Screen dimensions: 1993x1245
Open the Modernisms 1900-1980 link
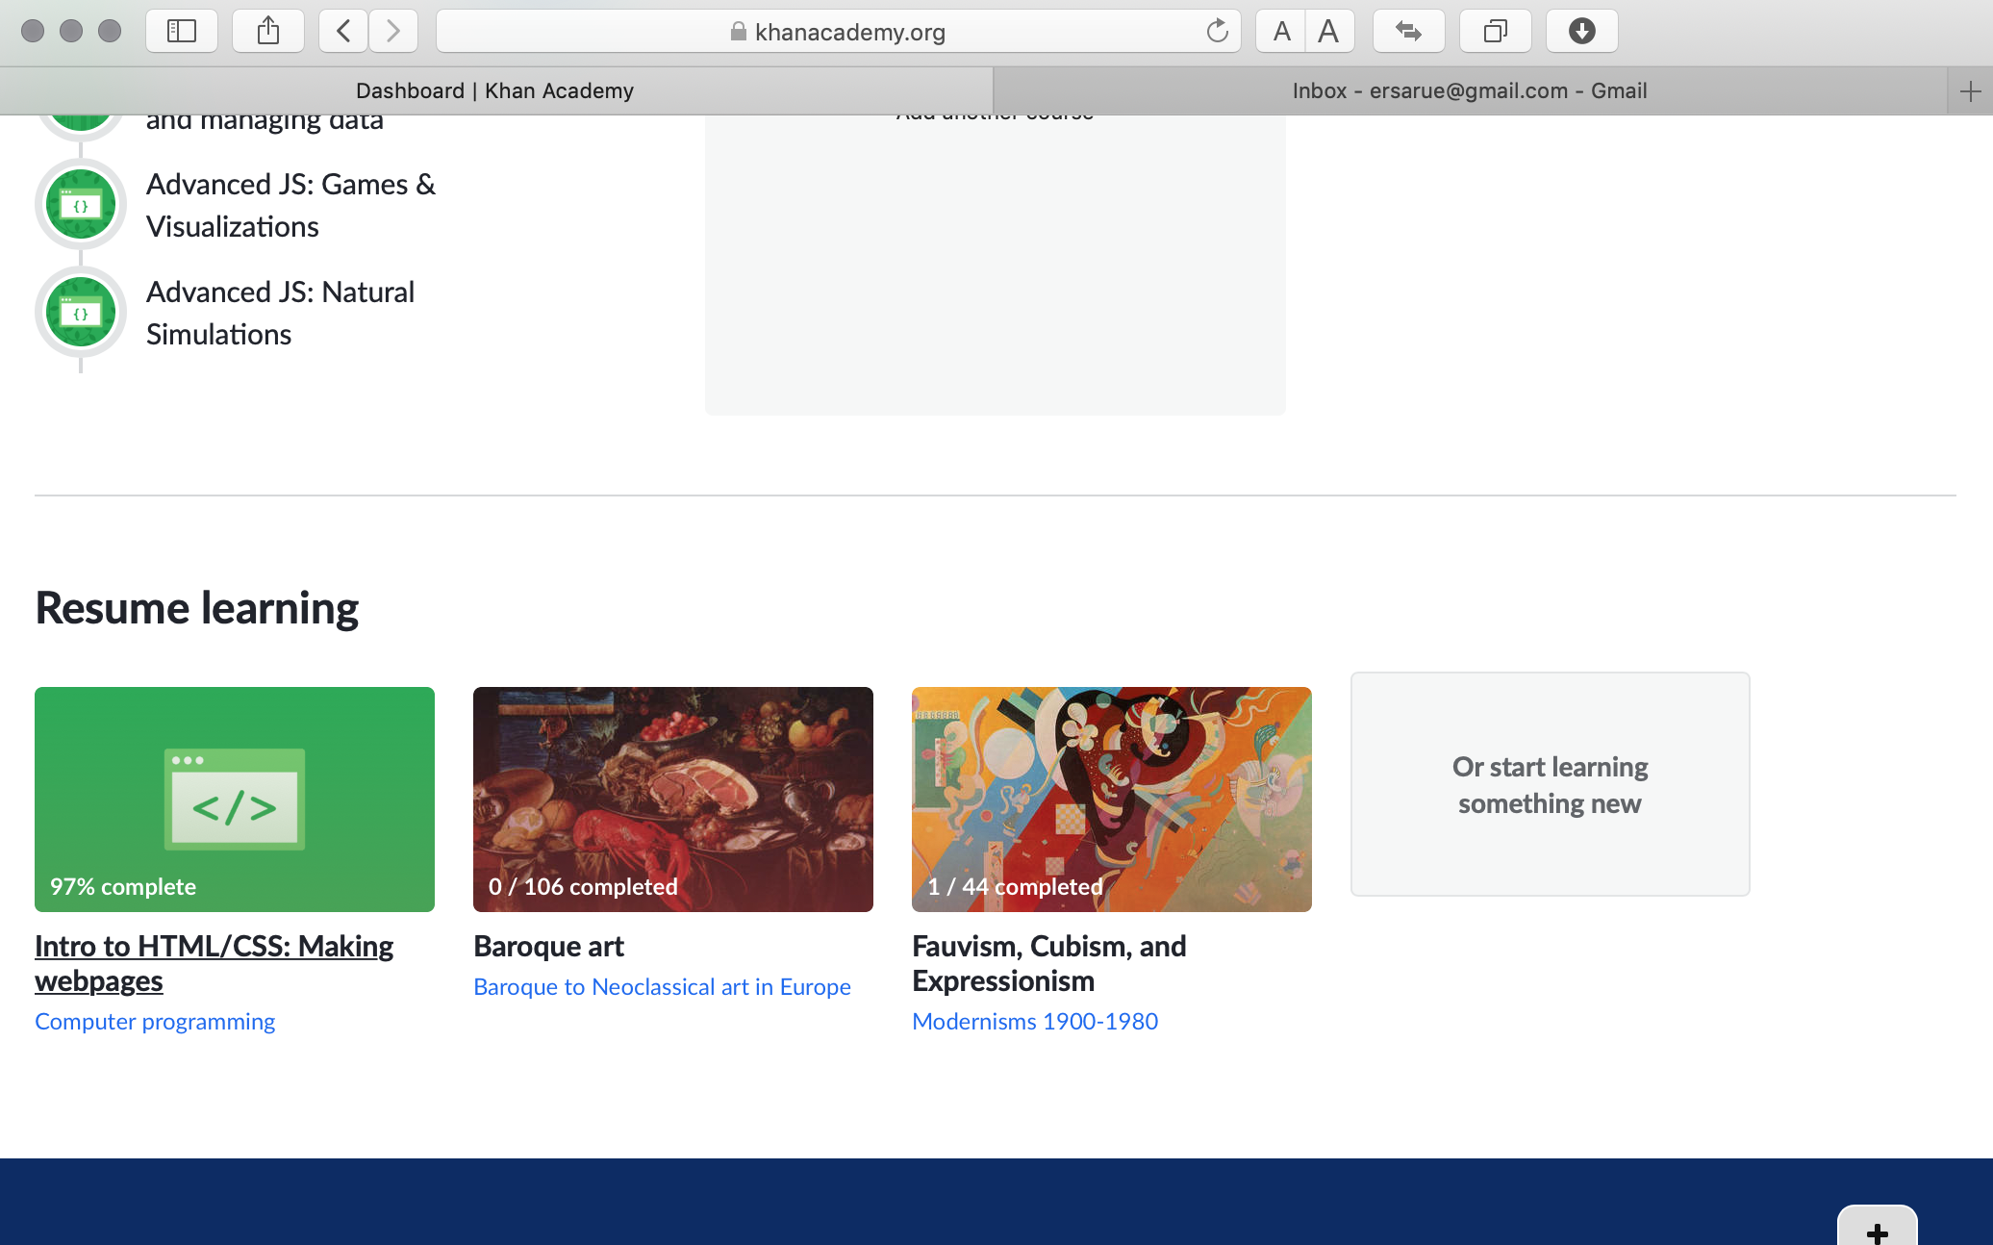pyautogui.click(x=1035, y=1022)
